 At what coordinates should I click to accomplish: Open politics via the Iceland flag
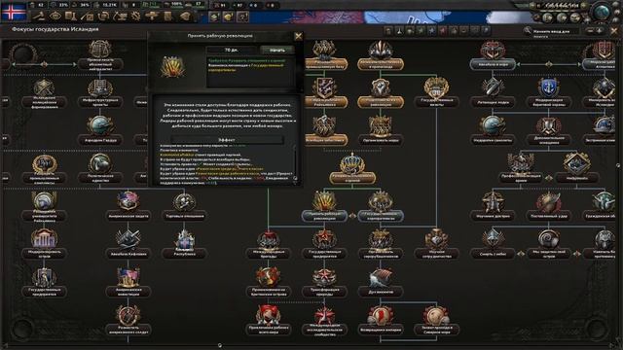[x=15, y=12]
